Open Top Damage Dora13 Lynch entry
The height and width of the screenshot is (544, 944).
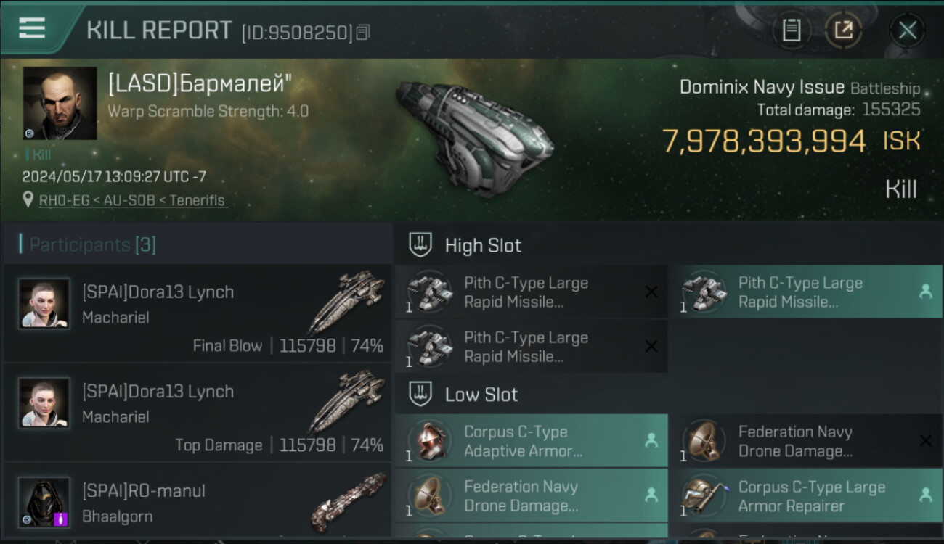pos(198,412)
